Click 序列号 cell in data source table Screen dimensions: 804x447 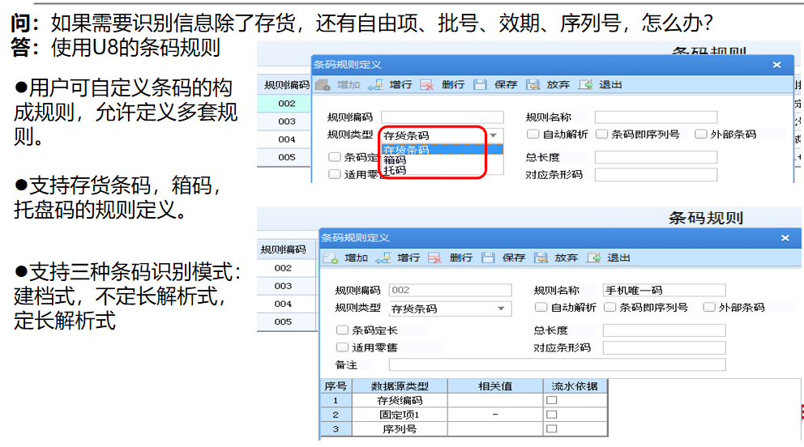pos(400,429)
